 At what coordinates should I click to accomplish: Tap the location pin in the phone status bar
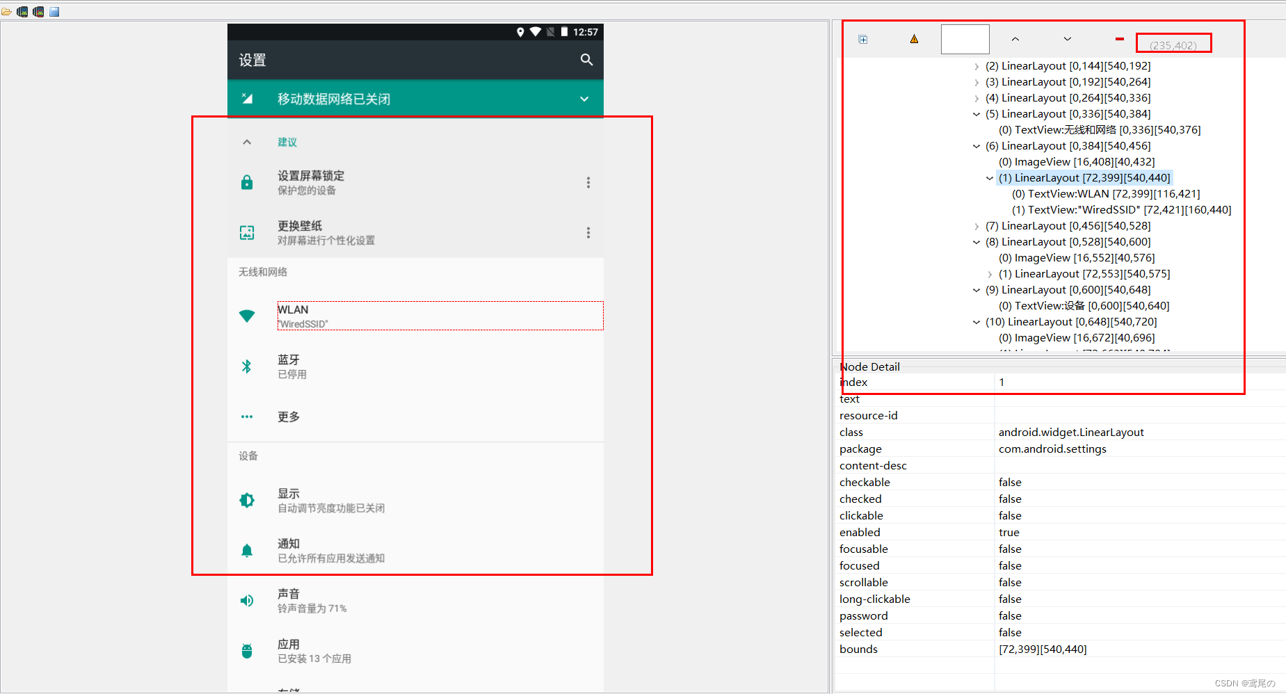pos(520,32)
